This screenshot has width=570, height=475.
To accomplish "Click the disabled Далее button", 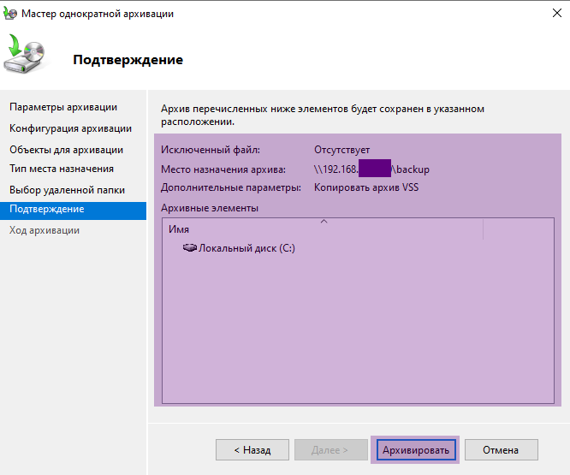I will pyautogui.click(x=331, y=450).
